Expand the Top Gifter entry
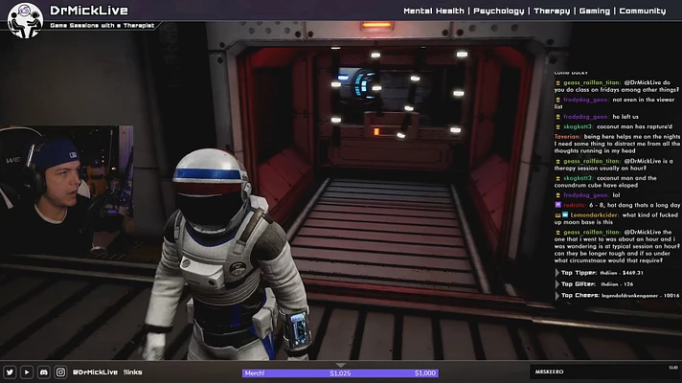 point(558,284)
